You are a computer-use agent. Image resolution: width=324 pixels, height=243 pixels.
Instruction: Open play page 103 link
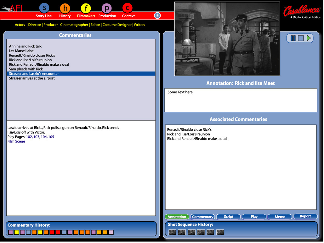(36, 137)
